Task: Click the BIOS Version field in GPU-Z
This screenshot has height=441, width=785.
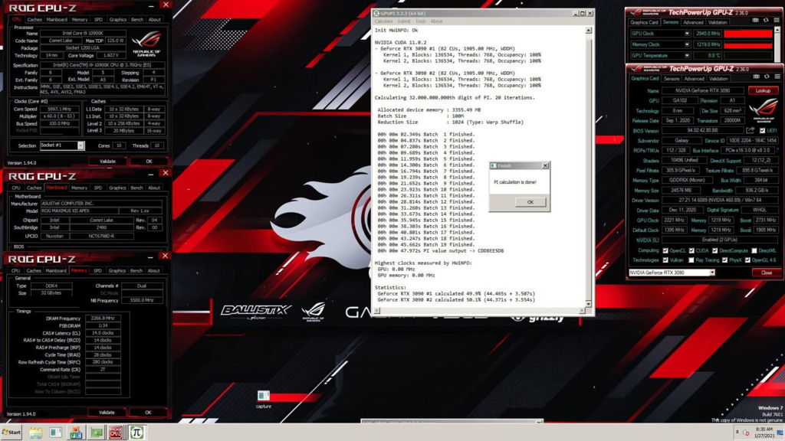Action: 702,130
